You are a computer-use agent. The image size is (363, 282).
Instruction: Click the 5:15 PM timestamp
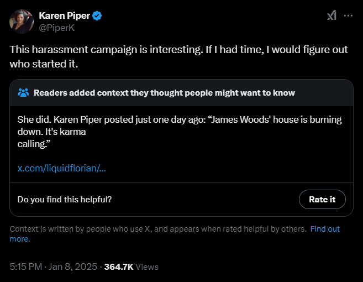[x=25, y=267]
